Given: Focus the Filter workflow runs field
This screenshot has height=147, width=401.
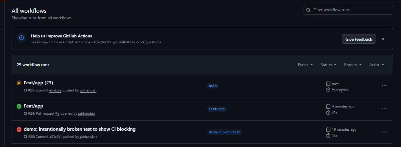Looking at the screenshot, I should click(x=352, y=10).
